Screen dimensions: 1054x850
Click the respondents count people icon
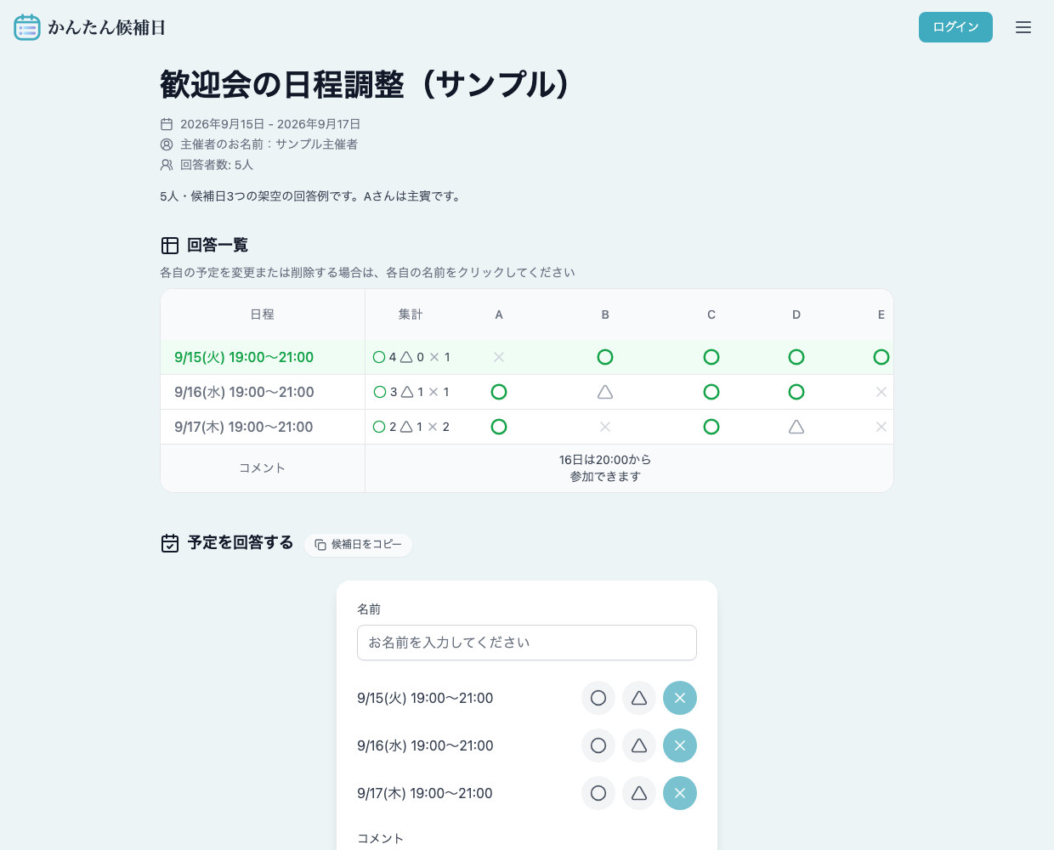point(167,165)
